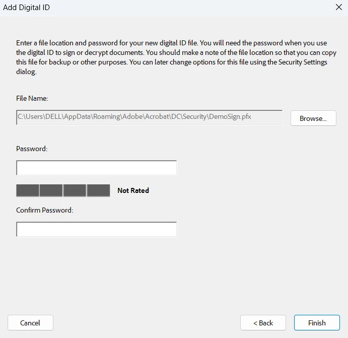Focus the Confirm Password input field

click(x=96, y=229)
